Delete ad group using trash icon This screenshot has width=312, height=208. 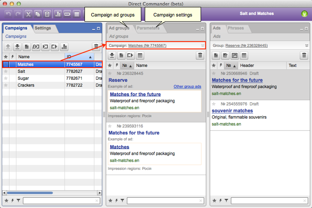click(x=200, y=55)
